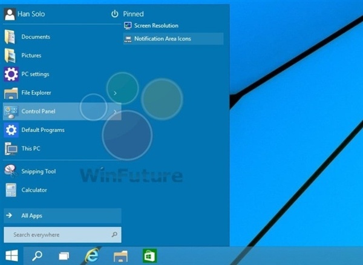Click the Notification Area Icons icon

(x=128, y=39)
